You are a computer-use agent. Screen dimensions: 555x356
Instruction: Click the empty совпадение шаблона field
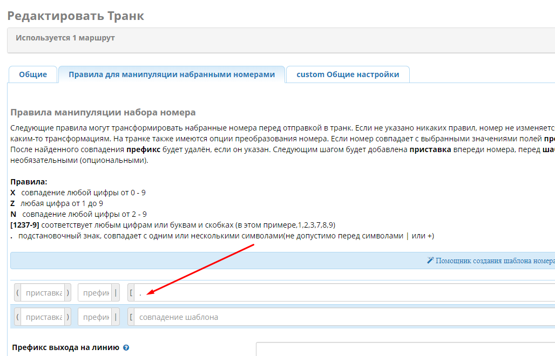[x=346, y=317]
